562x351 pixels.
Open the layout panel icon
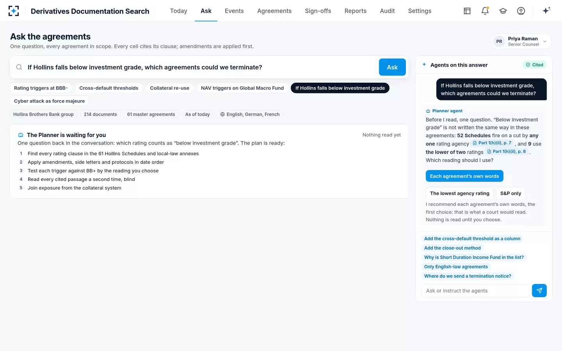click(x=467, y=11)
